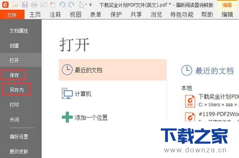
Task: Open the 表单 tab
Action: coord(96,15)
